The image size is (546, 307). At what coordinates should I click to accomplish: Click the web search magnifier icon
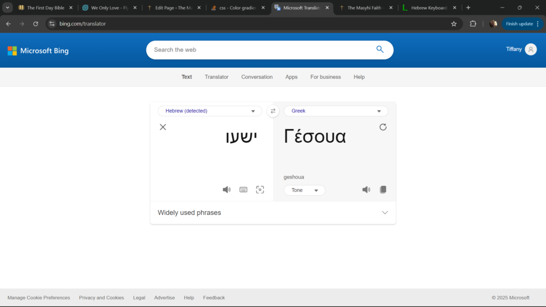tap(380, 50)
